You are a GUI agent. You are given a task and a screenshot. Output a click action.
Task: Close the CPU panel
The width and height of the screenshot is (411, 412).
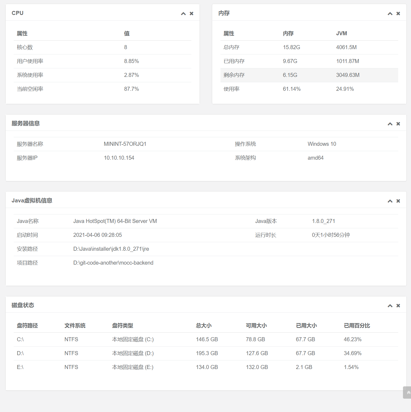coord(192,13)
